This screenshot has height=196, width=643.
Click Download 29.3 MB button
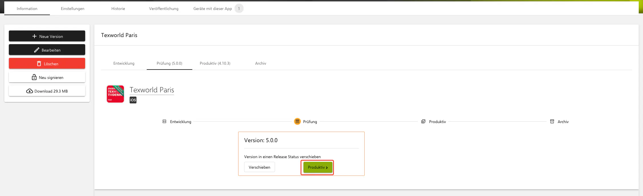pyautogui.click(x=47, y=91)
